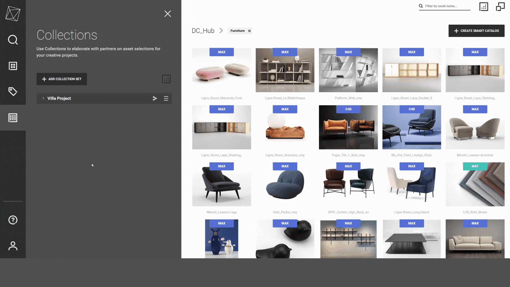Screen dimensions: 510x287
Task: Remove the Furniture filter tag
Action: coord(249,31)
